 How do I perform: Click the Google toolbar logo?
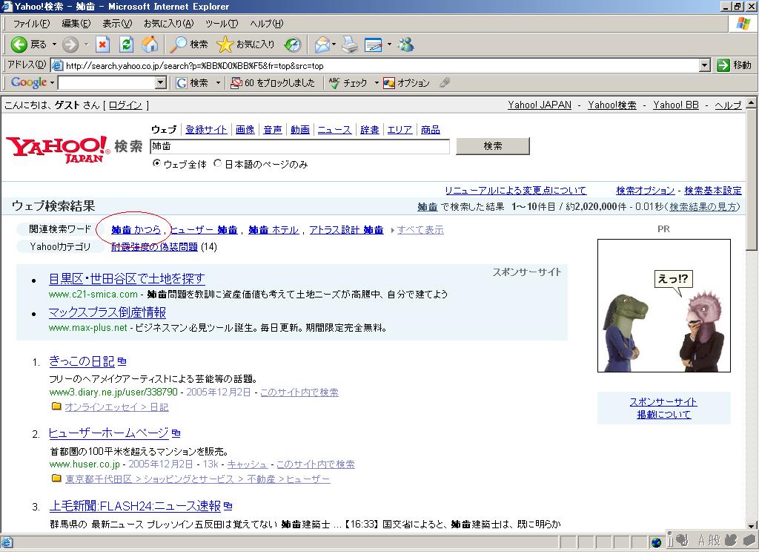(29, 82)
